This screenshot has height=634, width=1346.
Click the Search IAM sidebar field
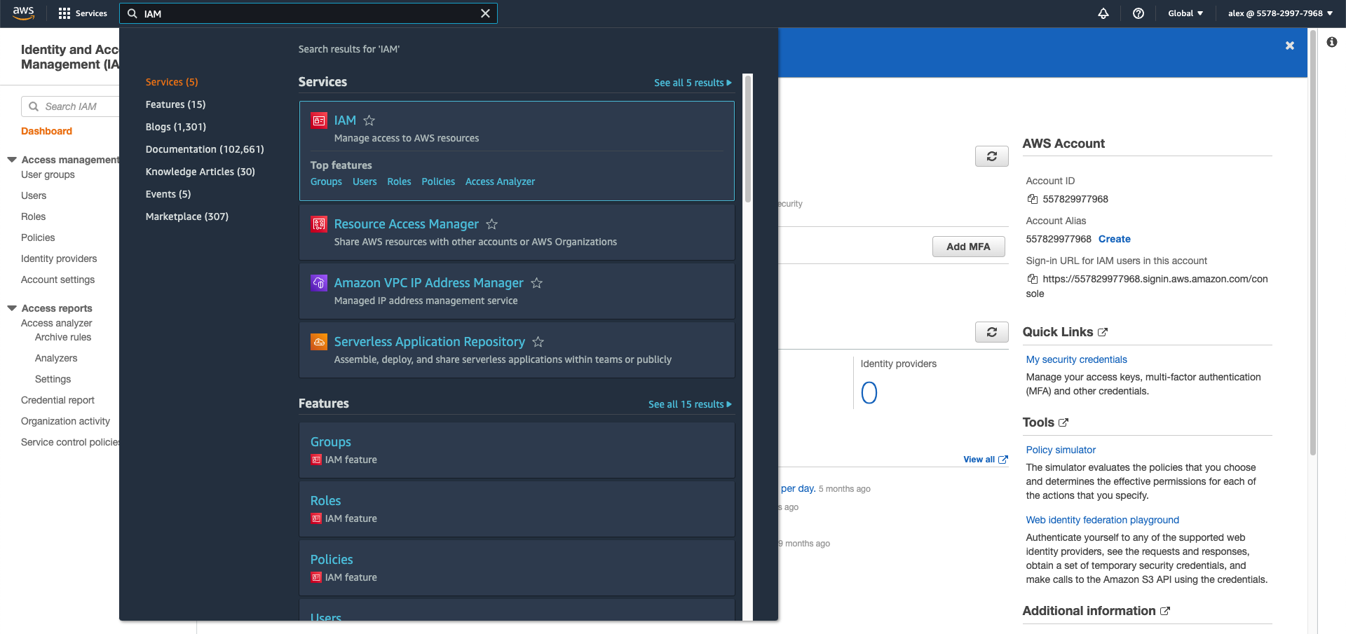click(70, 106)
